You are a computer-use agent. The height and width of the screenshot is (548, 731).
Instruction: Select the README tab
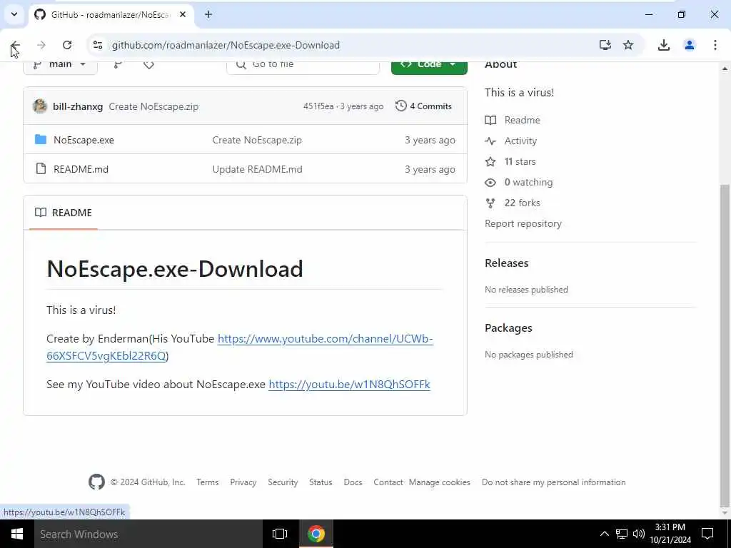point(64,213)
